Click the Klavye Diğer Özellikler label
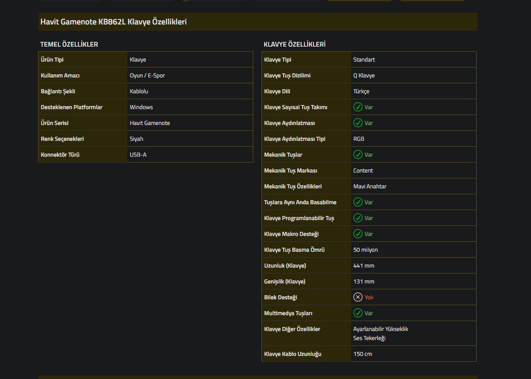 pos(292,329)
